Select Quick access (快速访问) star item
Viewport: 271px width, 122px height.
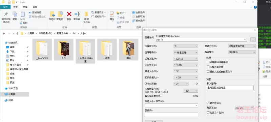12,42
